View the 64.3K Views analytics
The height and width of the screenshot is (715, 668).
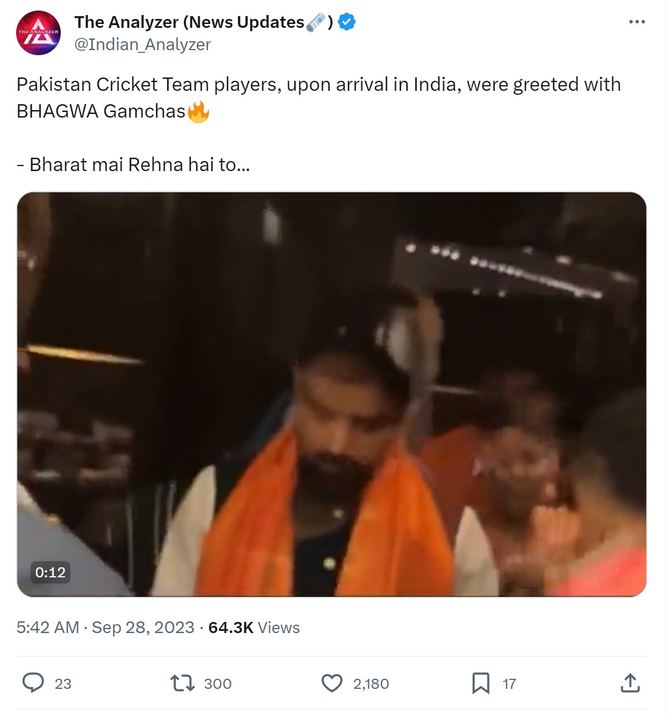click(x=254, y=628)
